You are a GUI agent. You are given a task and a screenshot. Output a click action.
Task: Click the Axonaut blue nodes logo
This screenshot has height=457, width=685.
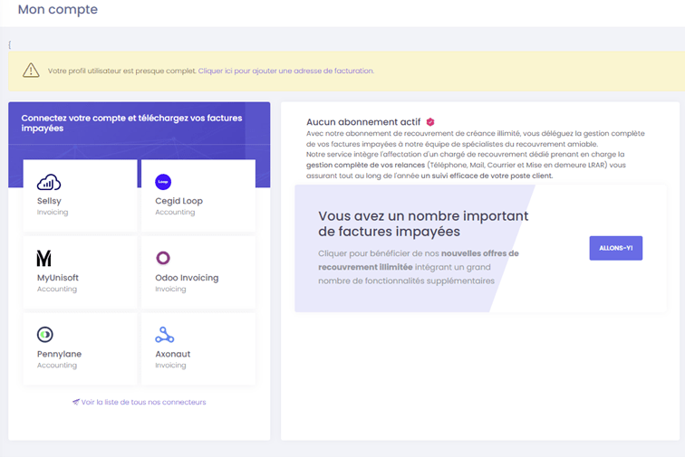[164, 335]
